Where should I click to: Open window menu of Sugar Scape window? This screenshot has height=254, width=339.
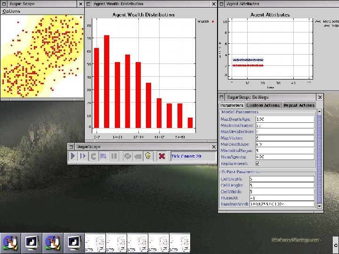pyautogui.click(x=4, y=4)
